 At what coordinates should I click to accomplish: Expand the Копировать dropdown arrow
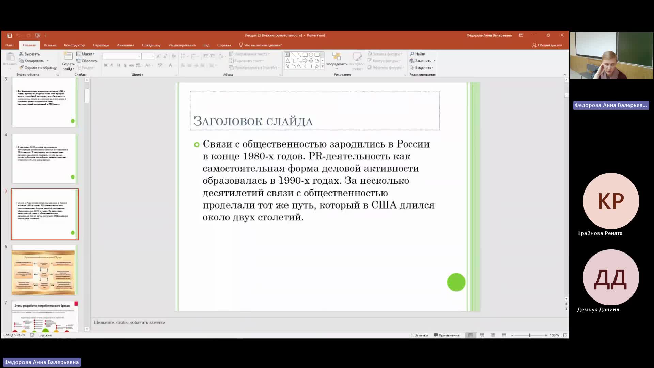tap(47, 61)
